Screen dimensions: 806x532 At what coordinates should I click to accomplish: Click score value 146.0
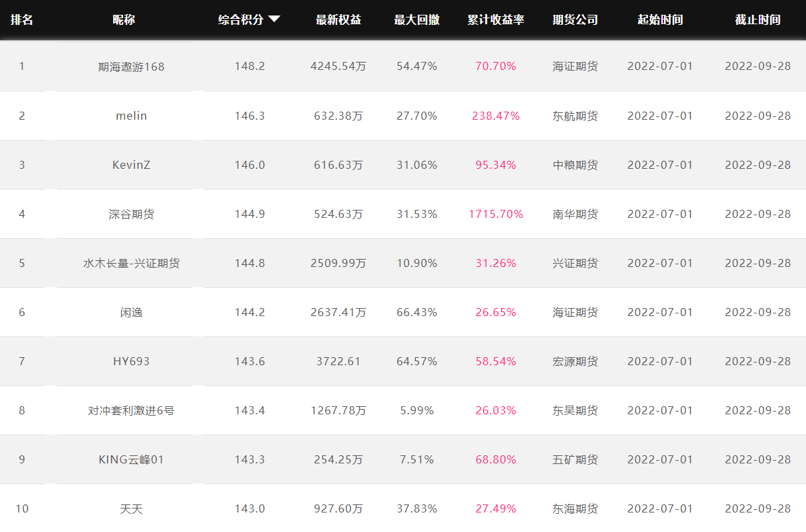pyautogui.click(x=250, y=165)
